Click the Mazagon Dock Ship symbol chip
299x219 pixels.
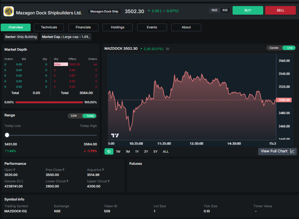pyautogui.click(x=104, y=11)
